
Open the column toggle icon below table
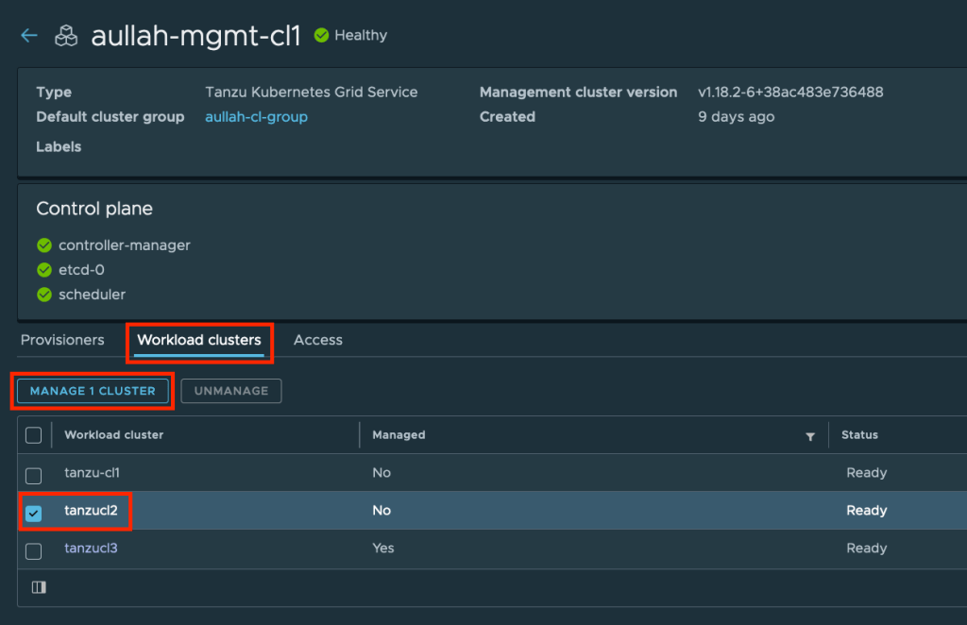(x=39, y=587)
